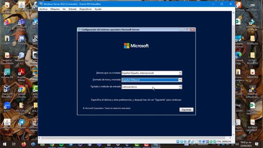Open the Google Chrome desktop shortcut
This screenshot has height=148, width=263.
[21, 92]
